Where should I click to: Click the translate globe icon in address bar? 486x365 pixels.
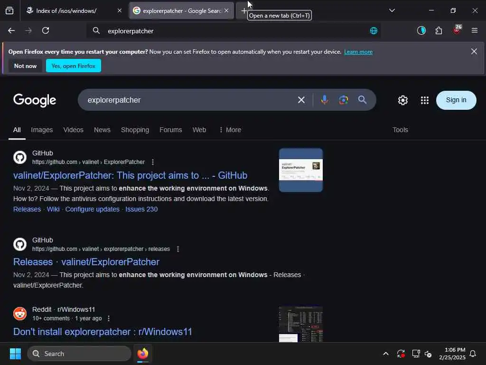click(x=374, y=31)
